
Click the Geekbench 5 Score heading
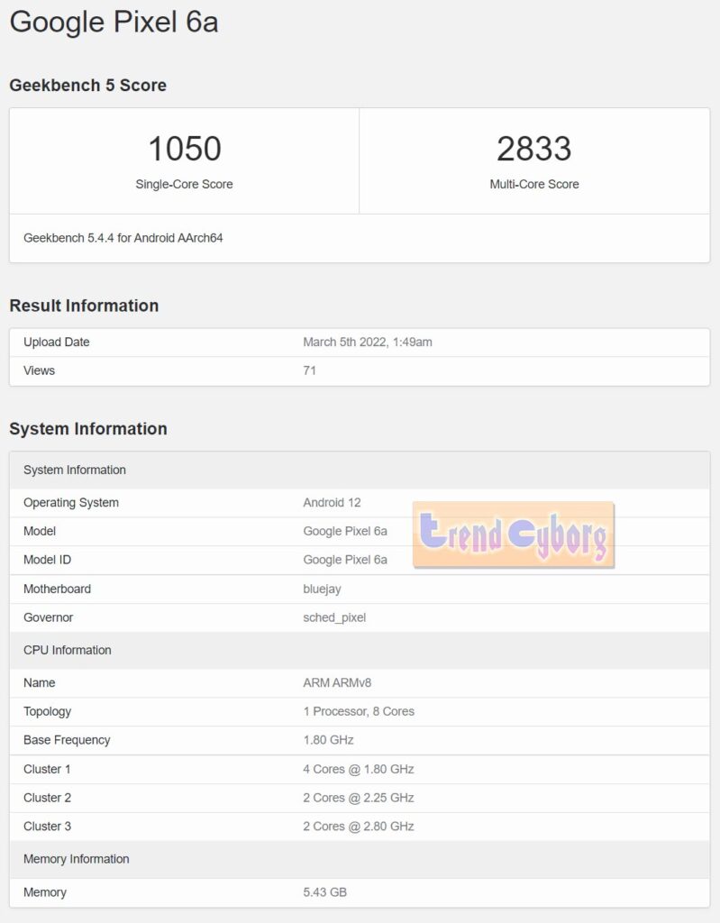click(x=87, y=86)
